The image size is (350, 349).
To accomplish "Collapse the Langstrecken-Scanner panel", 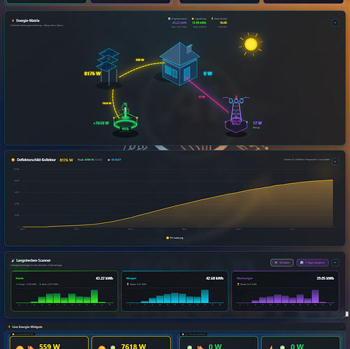I will coord(335,263).
